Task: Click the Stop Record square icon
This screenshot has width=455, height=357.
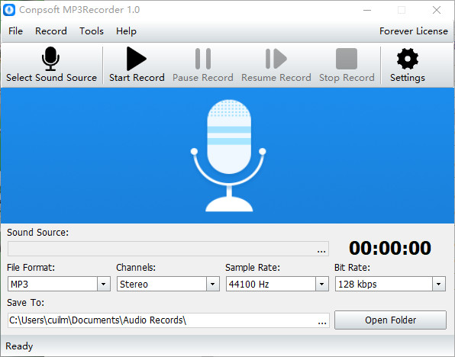Action: (x=347, y=59)
